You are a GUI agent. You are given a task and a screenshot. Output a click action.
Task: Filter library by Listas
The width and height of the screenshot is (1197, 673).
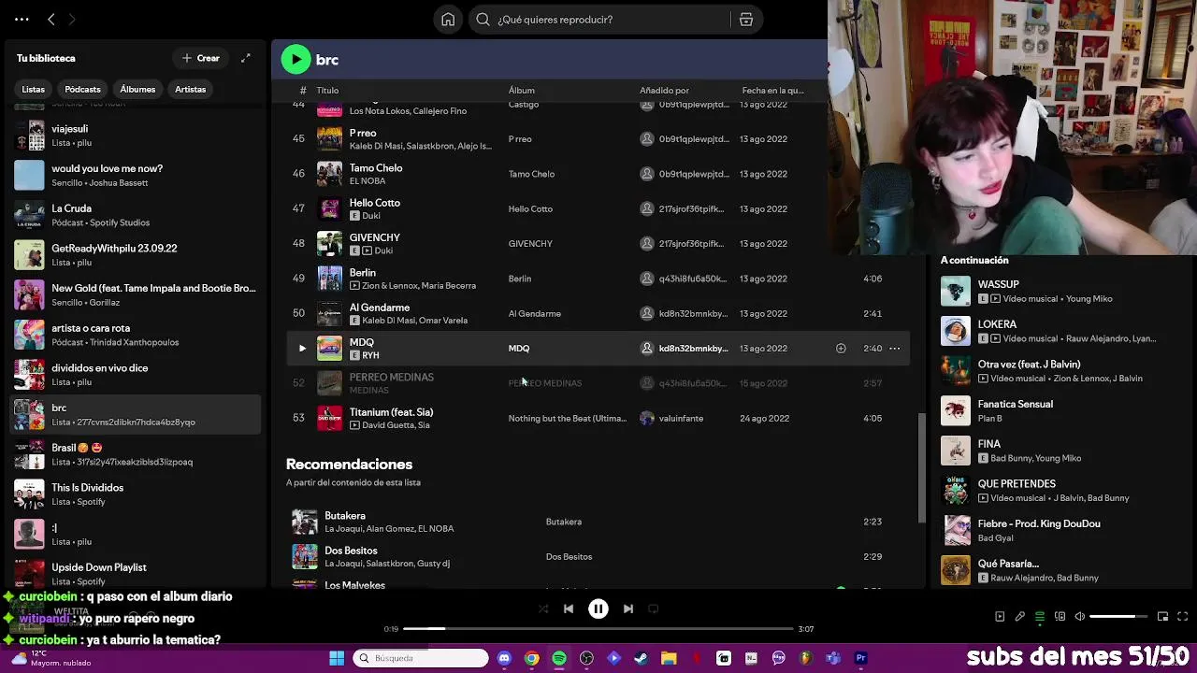(x=33, y=90)
